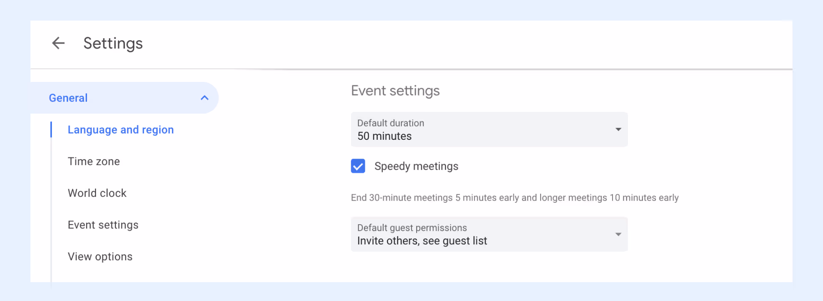Viewport: 823px width, 301px height.
Task: Uncheck the Speedy meetings checkbox
Action: 358,166
